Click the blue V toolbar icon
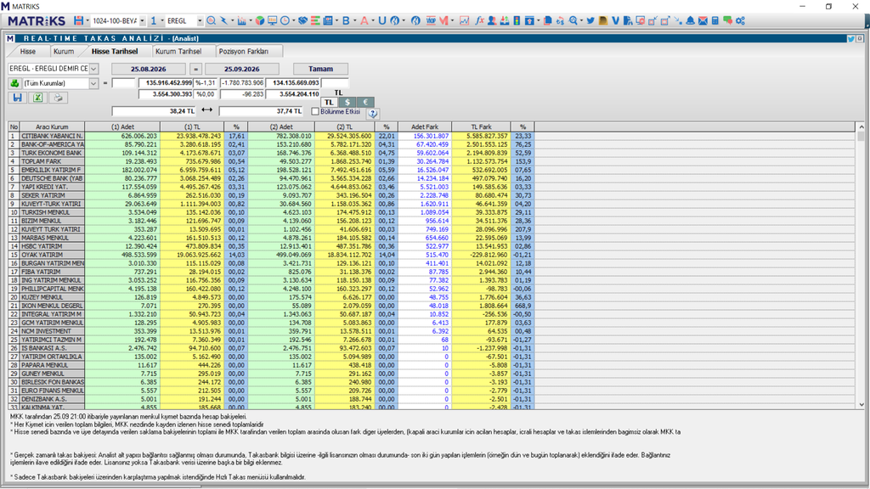 tap(615, 20)
